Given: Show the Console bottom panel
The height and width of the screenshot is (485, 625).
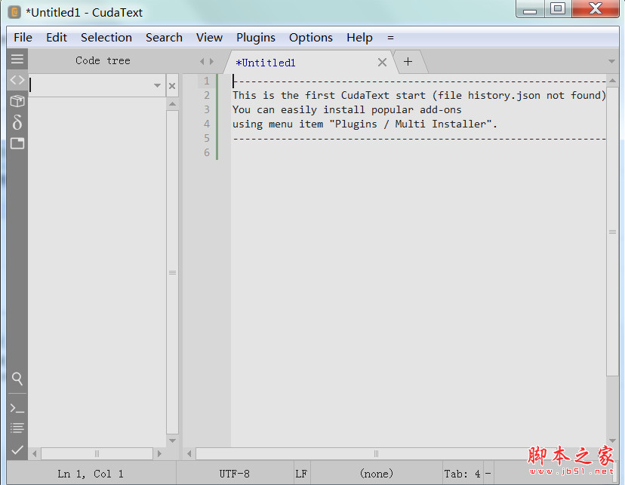Looking at the screenshot, I should click(x=17, y=408).
